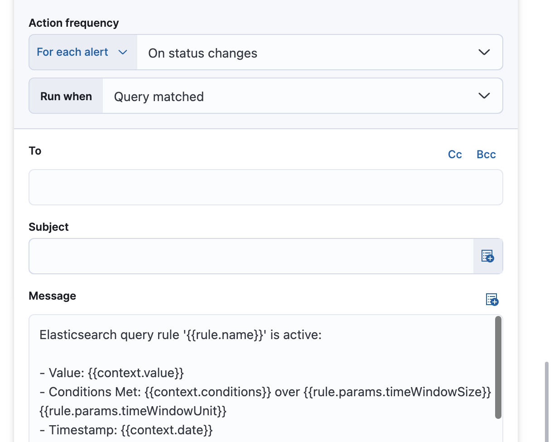
Task: Click the add-variable icon inside the Subject row
Action: point(488,256)
